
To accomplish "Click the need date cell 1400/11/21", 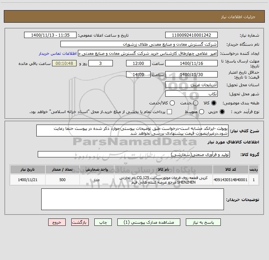I will coord(28,180).
